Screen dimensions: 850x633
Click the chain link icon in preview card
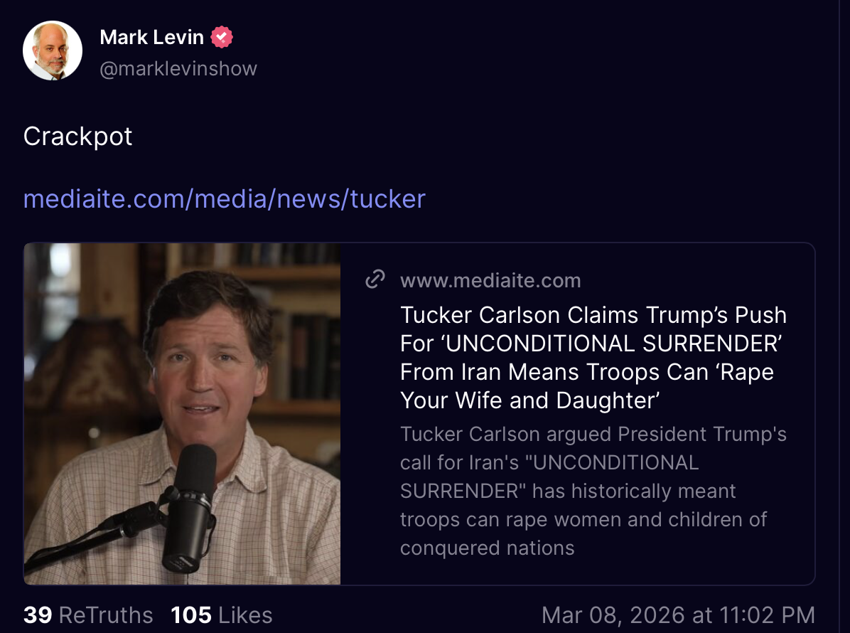coord(375,280)
